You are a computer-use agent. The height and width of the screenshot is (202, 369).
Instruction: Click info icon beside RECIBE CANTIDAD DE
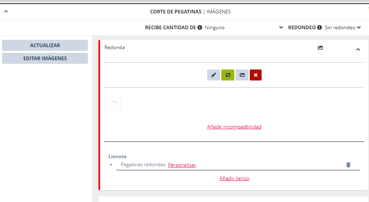pos(200,28)
